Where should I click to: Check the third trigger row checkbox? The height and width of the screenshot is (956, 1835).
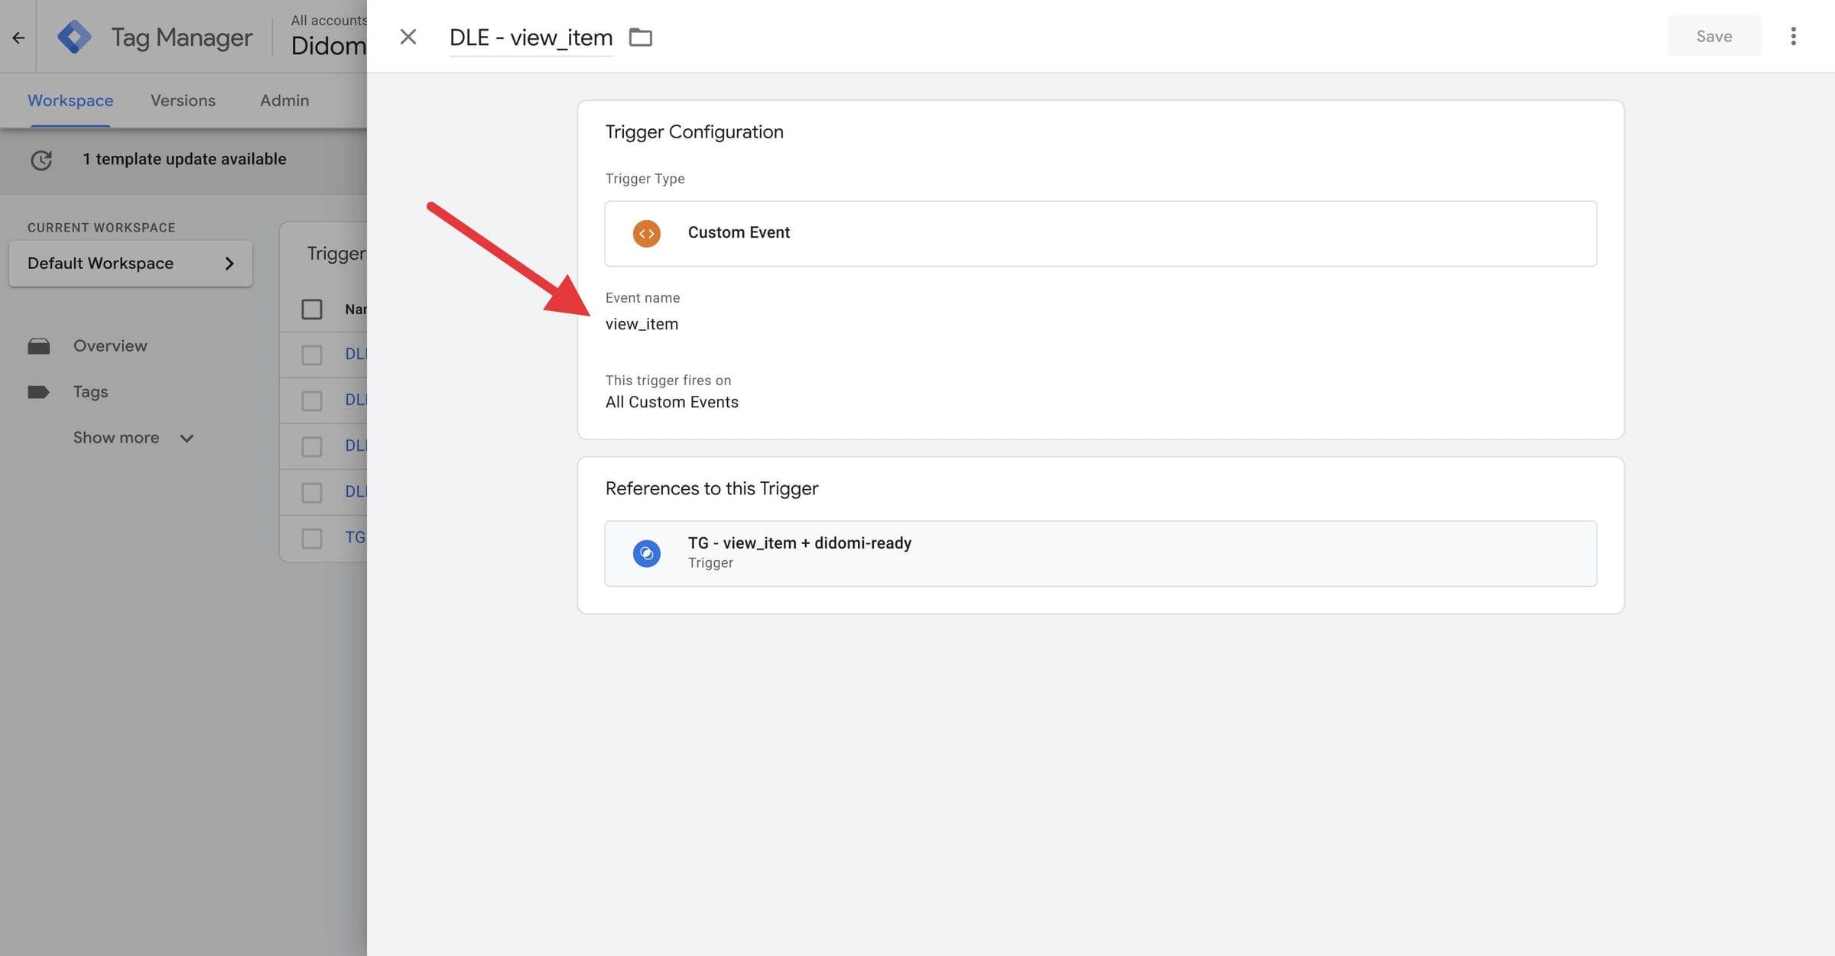coord(312,446)
